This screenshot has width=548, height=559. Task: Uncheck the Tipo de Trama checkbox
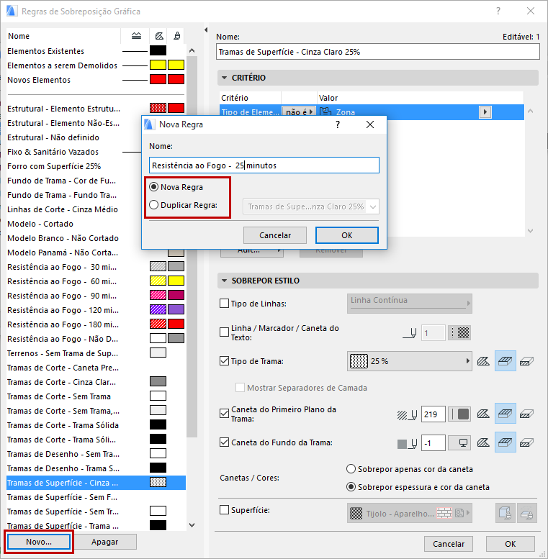click(x=224, y=360)
